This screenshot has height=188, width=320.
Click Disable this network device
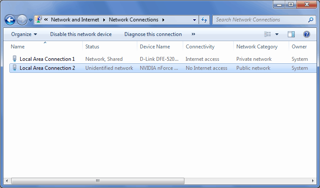(81, 34)
